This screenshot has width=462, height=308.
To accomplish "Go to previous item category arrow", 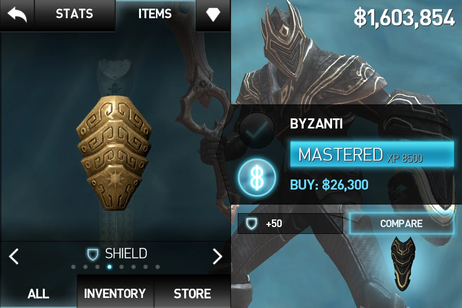I will coord(14,256).
